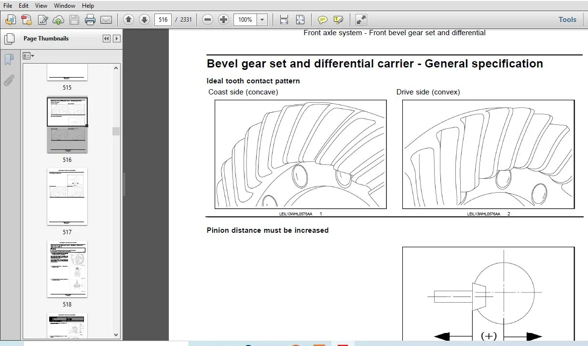The image size is (588, 346).
Task: Click the 'Page Thumbnails' panel title
Action: click(46, 39)
